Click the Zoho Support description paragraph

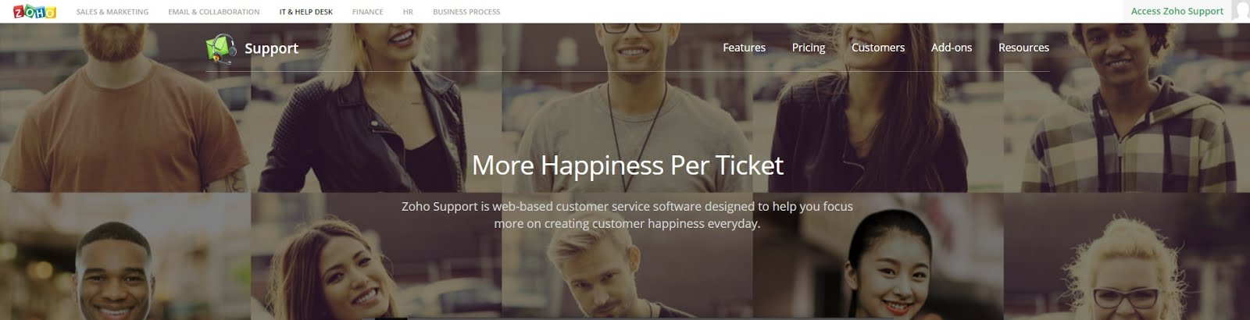tap(627, 215)
